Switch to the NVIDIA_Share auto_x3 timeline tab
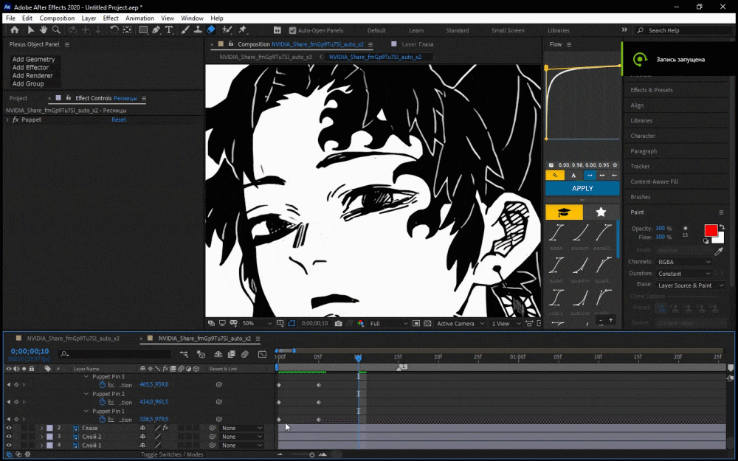 pos(73,339)
